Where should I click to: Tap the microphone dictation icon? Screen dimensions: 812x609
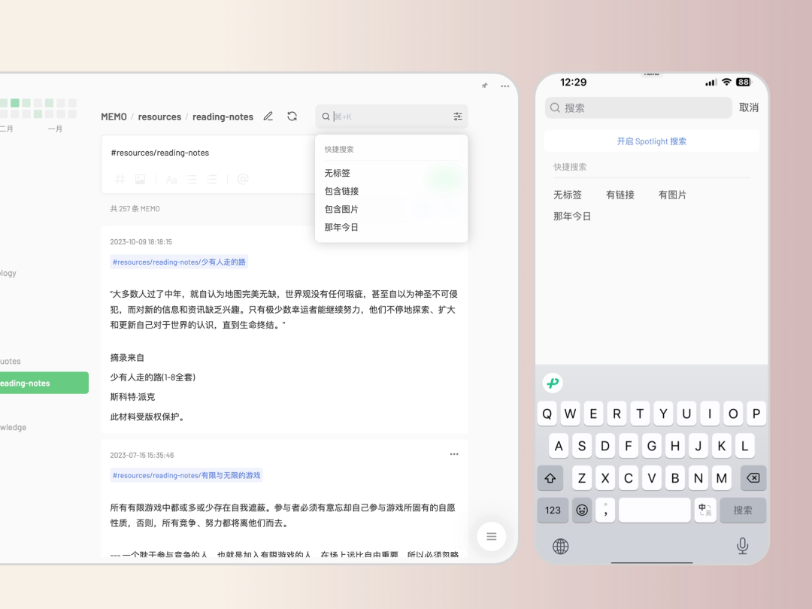tap(743, 546)
